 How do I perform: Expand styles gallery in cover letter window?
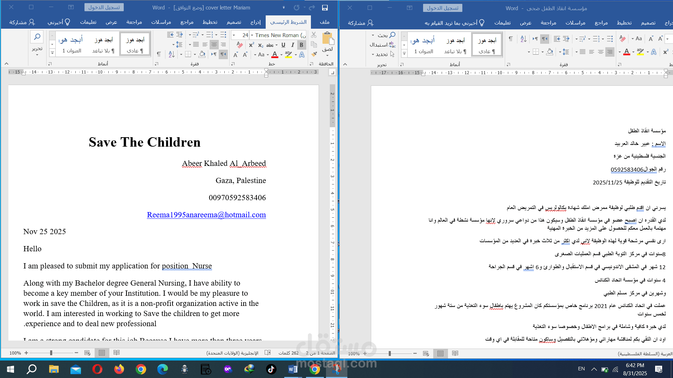pyautogui.click(x=52, y=53)
